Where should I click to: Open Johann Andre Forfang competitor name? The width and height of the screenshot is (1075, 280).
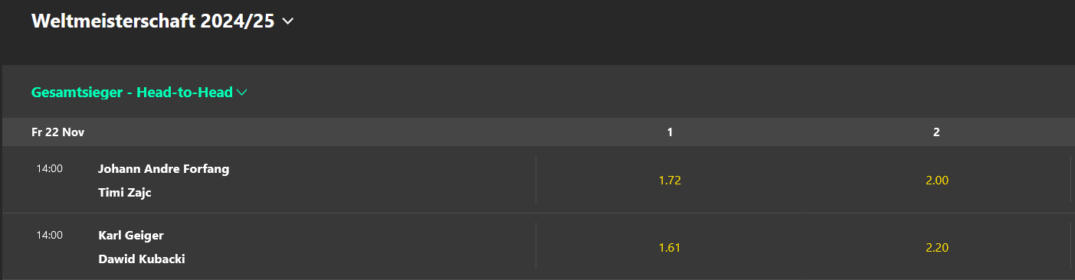click(163, 169)
